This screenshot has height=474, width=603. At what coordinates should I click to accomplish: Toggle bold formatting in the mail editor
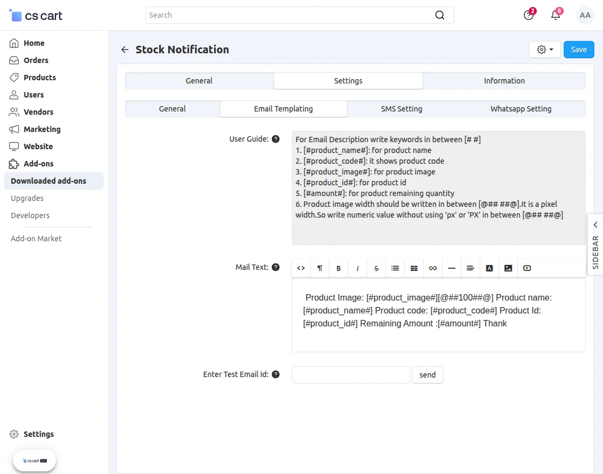click(x=338, y=268)
